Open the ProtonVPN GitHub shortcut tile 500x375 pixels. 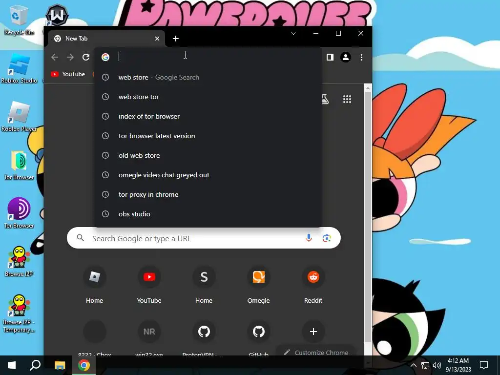pyautogui.click(x=204, y=338)
